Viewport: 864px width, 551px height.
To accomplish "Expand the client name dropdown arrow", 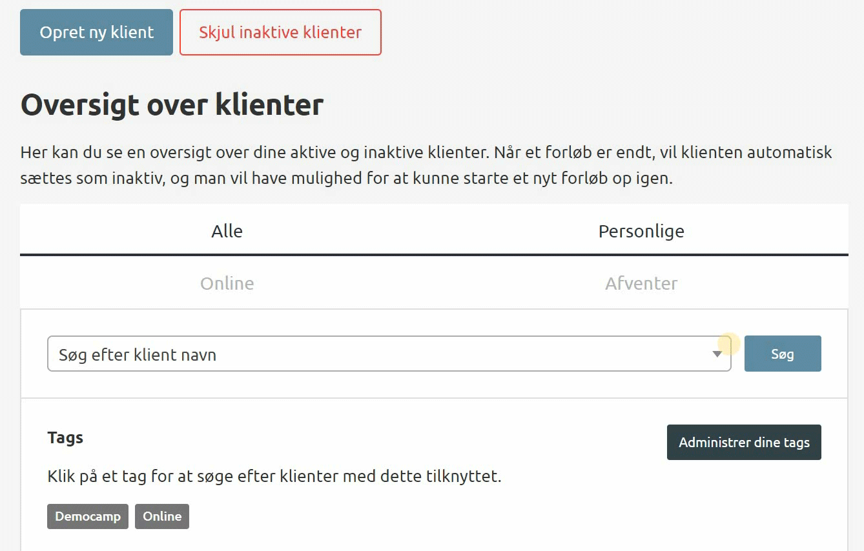I will click(x=717, y=354).
